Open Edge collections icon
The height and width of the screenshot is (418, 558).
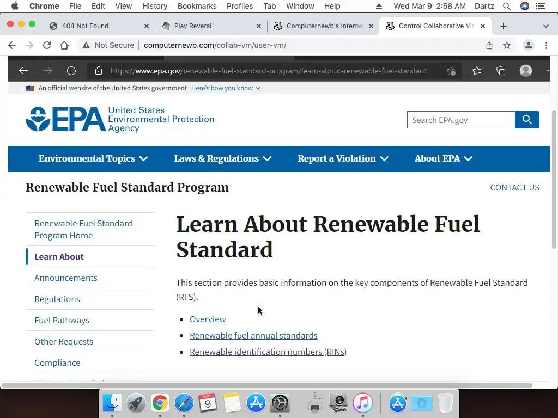[x=501, y=71]
